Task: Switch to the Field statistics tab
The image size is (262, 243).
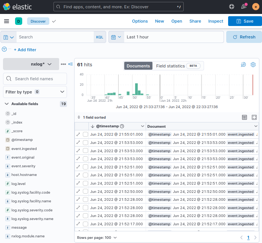Action: (x=178, y=66)
